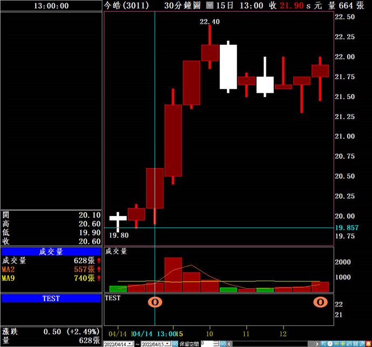Click the arrow cursor icon in bottom toolbar
Image resolution: width=372 pixels, height=347 pixels.
tap(323, 344)
